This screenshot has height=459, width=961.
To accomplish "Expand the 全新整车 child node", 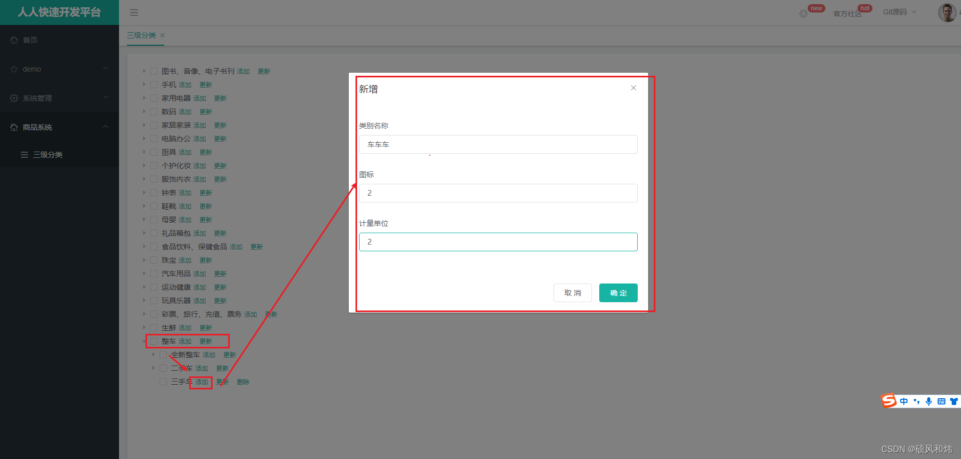I will click(x=154, y=355).
